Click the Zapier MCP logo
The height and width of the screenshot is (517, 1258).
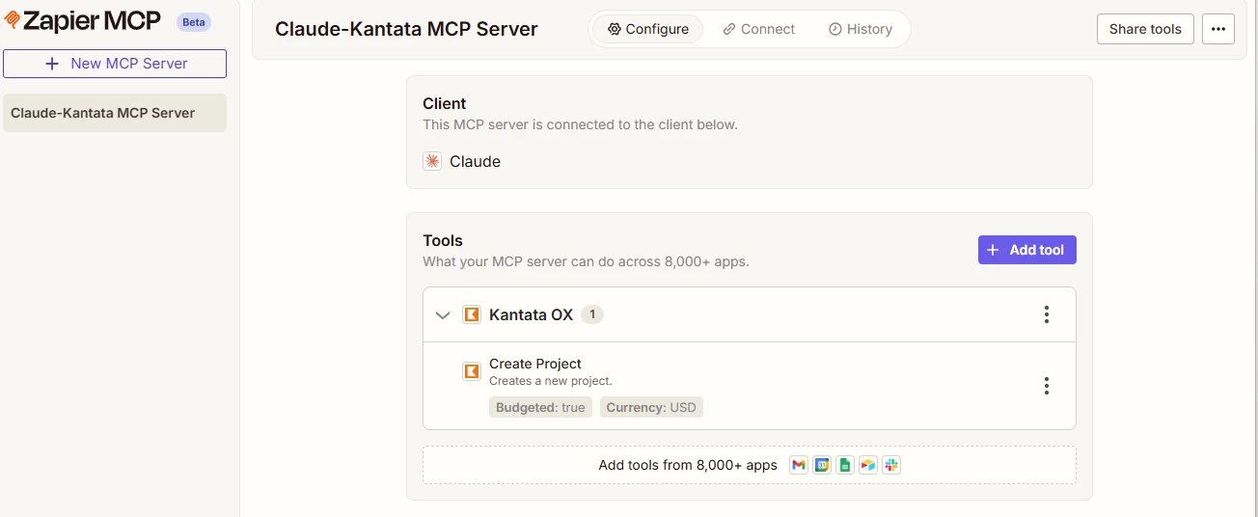tap(82, 21)
